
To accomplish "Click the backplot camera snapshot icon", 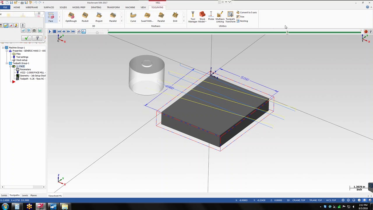I will (x=34, y=30).
